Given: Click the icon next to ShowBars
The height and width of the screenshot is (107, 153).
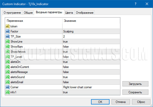Looking at the screenshot, I should click(x=8, y=47).
